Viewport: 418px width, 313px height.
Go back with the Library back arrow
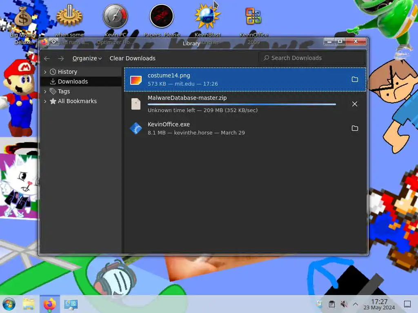[x=47, y=58]
